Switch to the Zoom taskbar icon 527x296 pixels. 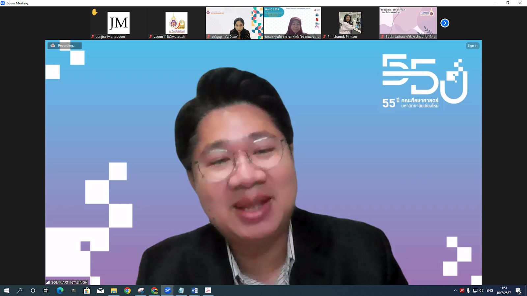(x=168, y=290)
